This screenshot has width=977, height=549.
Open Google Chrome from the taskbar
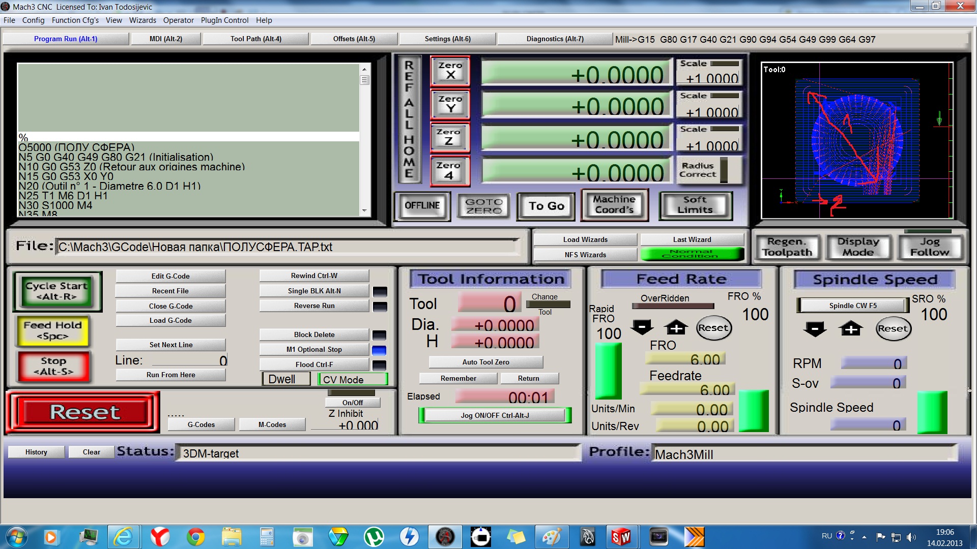[x=195, y=537]
